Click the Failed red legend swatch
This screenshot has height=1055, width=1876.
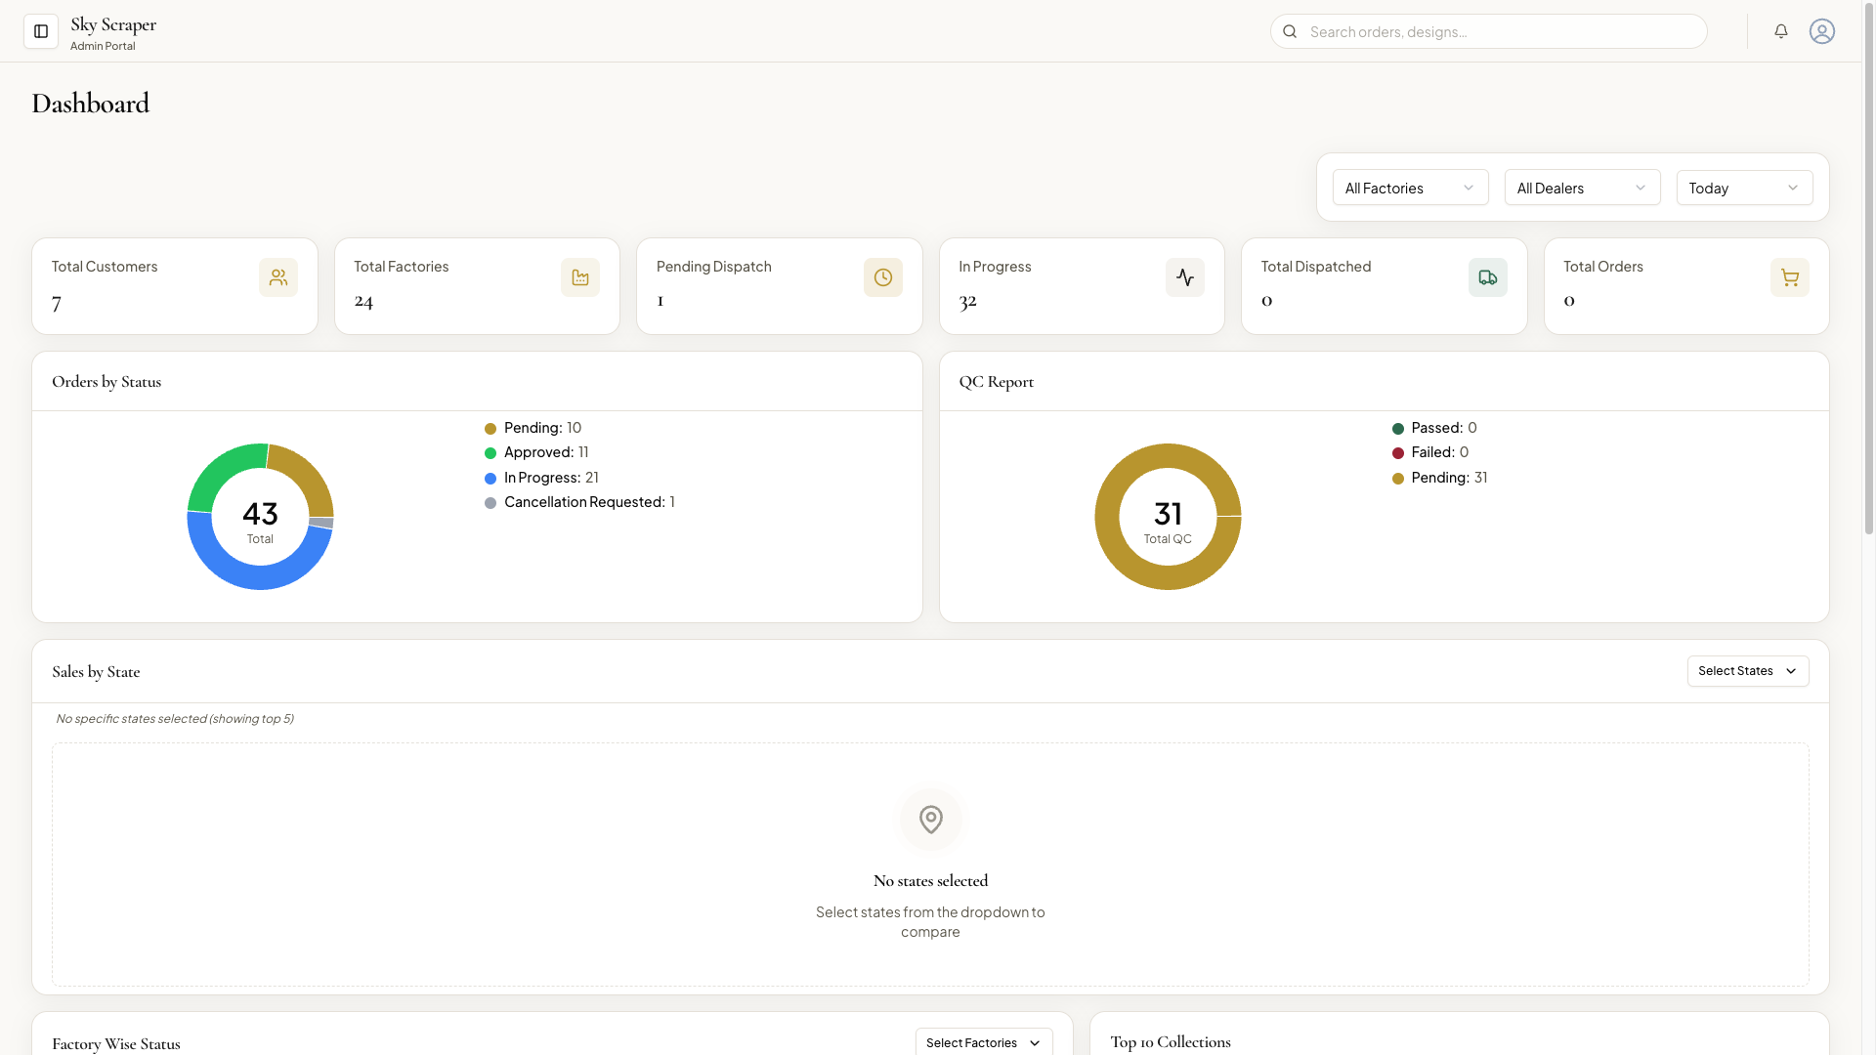pyautogui.click(x=1398, y=453)
